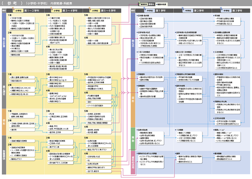Click the green 関数 side label

point(133,139)
